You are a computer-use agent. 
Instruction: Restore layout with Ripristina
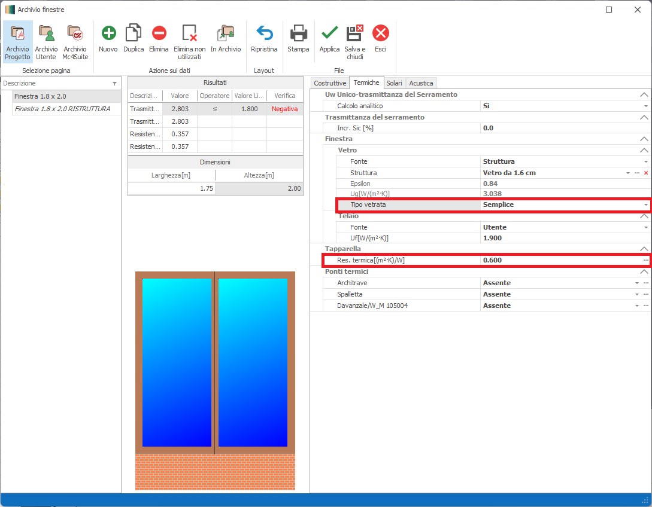(264, 39)
